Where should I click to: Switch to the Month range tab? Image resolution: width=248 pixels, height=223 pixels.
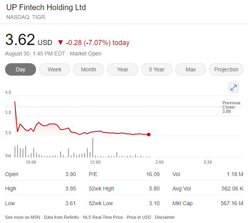88,69
